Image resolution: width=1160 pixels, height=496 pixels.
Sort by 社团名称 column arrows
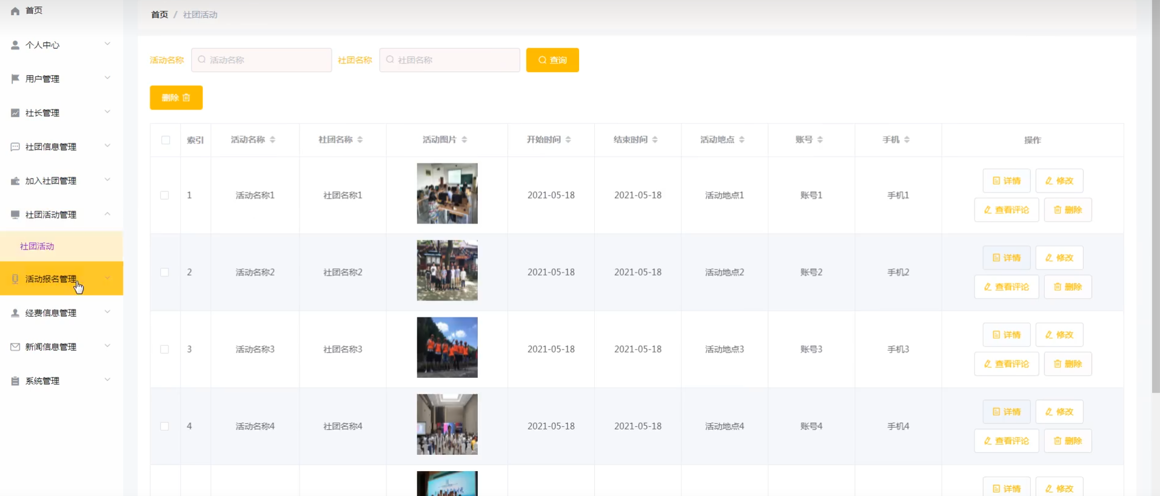coord(360,139)
